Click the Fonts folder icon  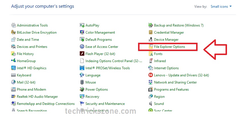151,54
